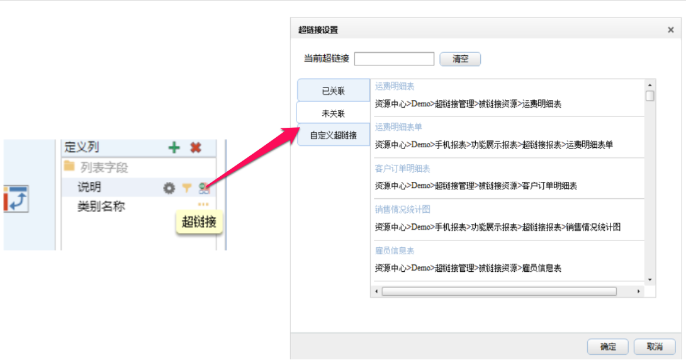
Task: Click the 清空 button
Action: coord(460,59)
